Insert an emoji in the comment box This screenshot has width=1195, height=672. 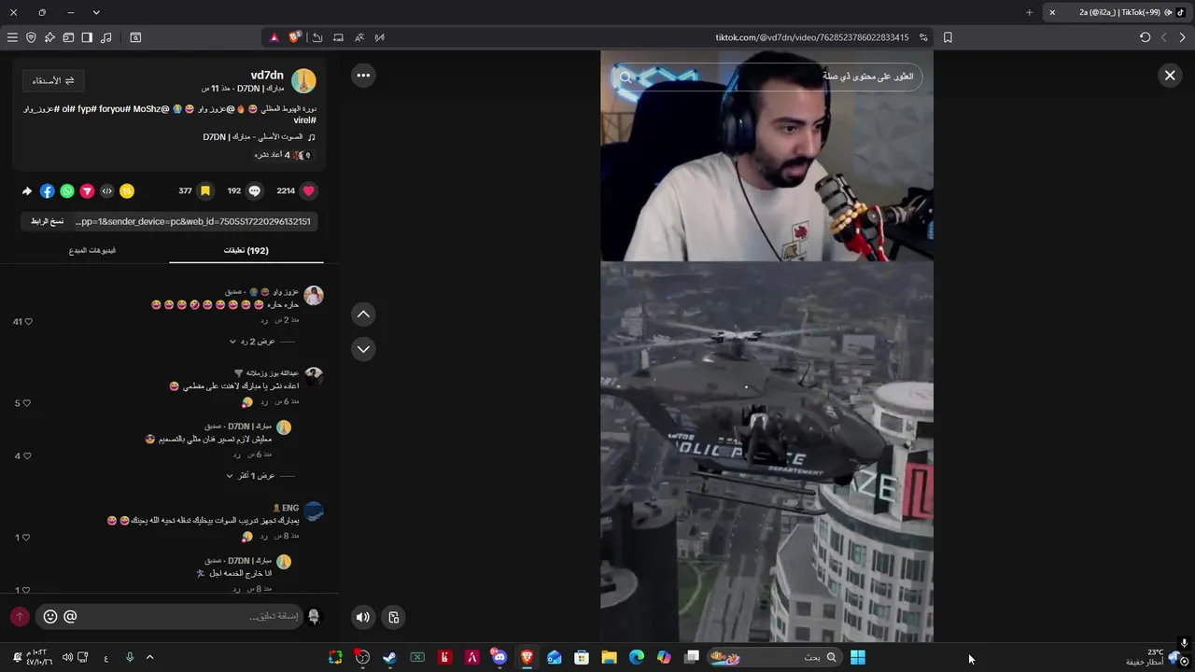(x=50, y=617)
